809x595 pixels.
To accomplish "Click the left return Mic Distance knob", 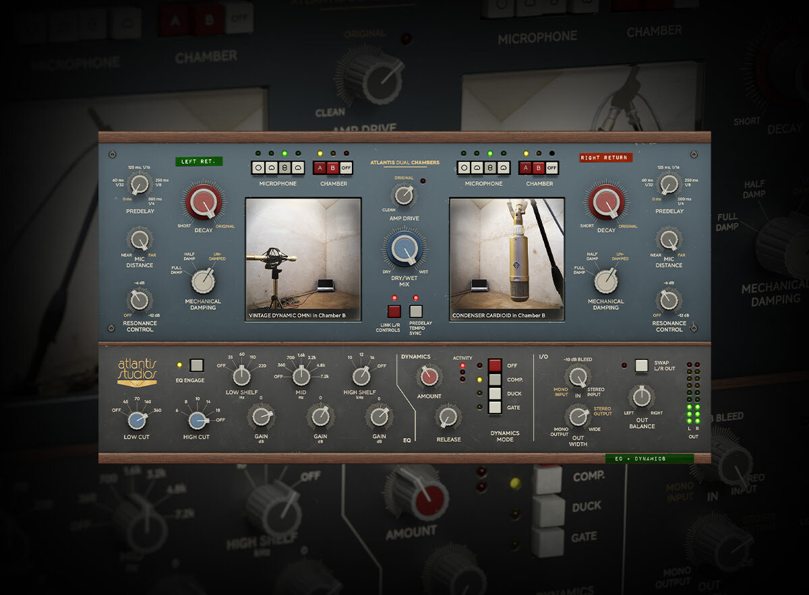I will [139, 239].
